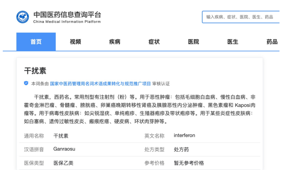Click the 处方药 prescription type value

click(x=181, y=149)
